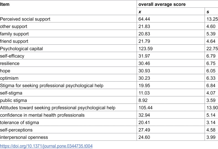Open the doi.org journal.pone.0344735.t004 link
This screenshot has width=218, height=149.
pos(46,146)
